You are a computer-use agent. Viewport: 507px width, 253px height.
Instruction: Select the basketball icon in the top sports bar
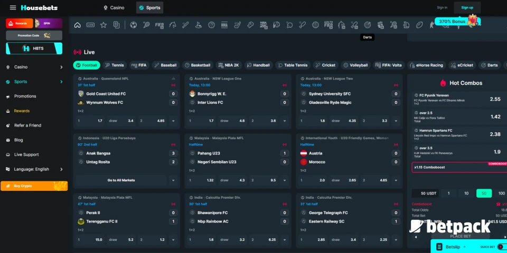pyautogui.click(x=211, y=25)
